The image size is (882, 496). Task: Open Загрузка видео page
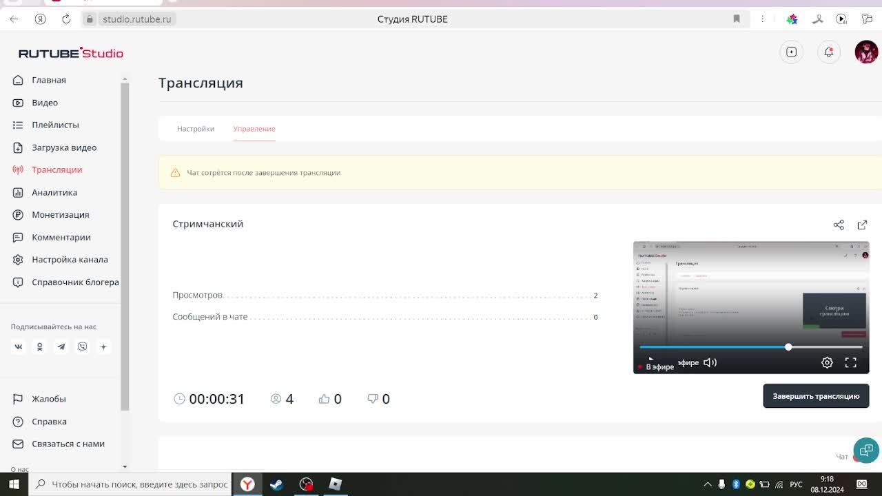[63, 147]
